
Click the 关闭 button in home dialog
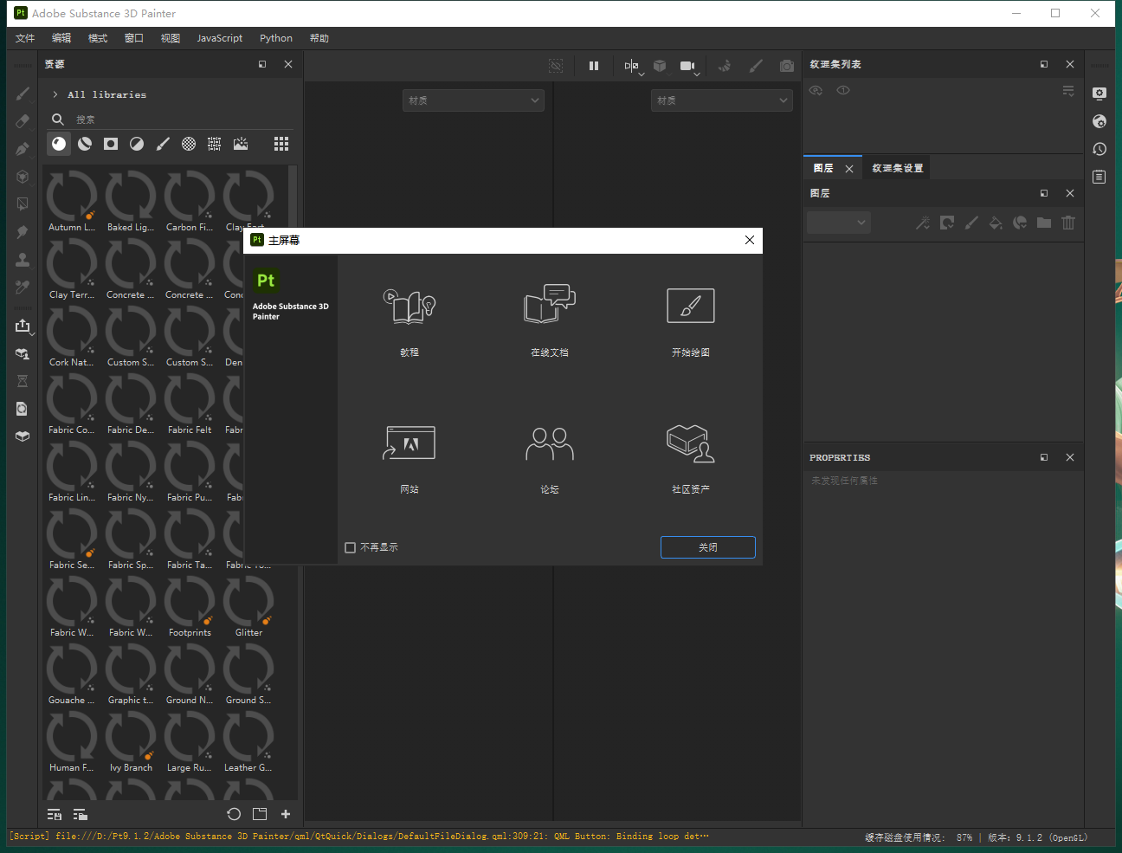[708, 547]
